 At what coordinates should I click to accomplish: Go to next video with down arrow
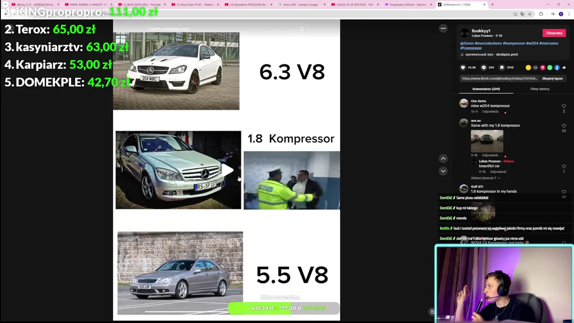click(x=443, y=171)
